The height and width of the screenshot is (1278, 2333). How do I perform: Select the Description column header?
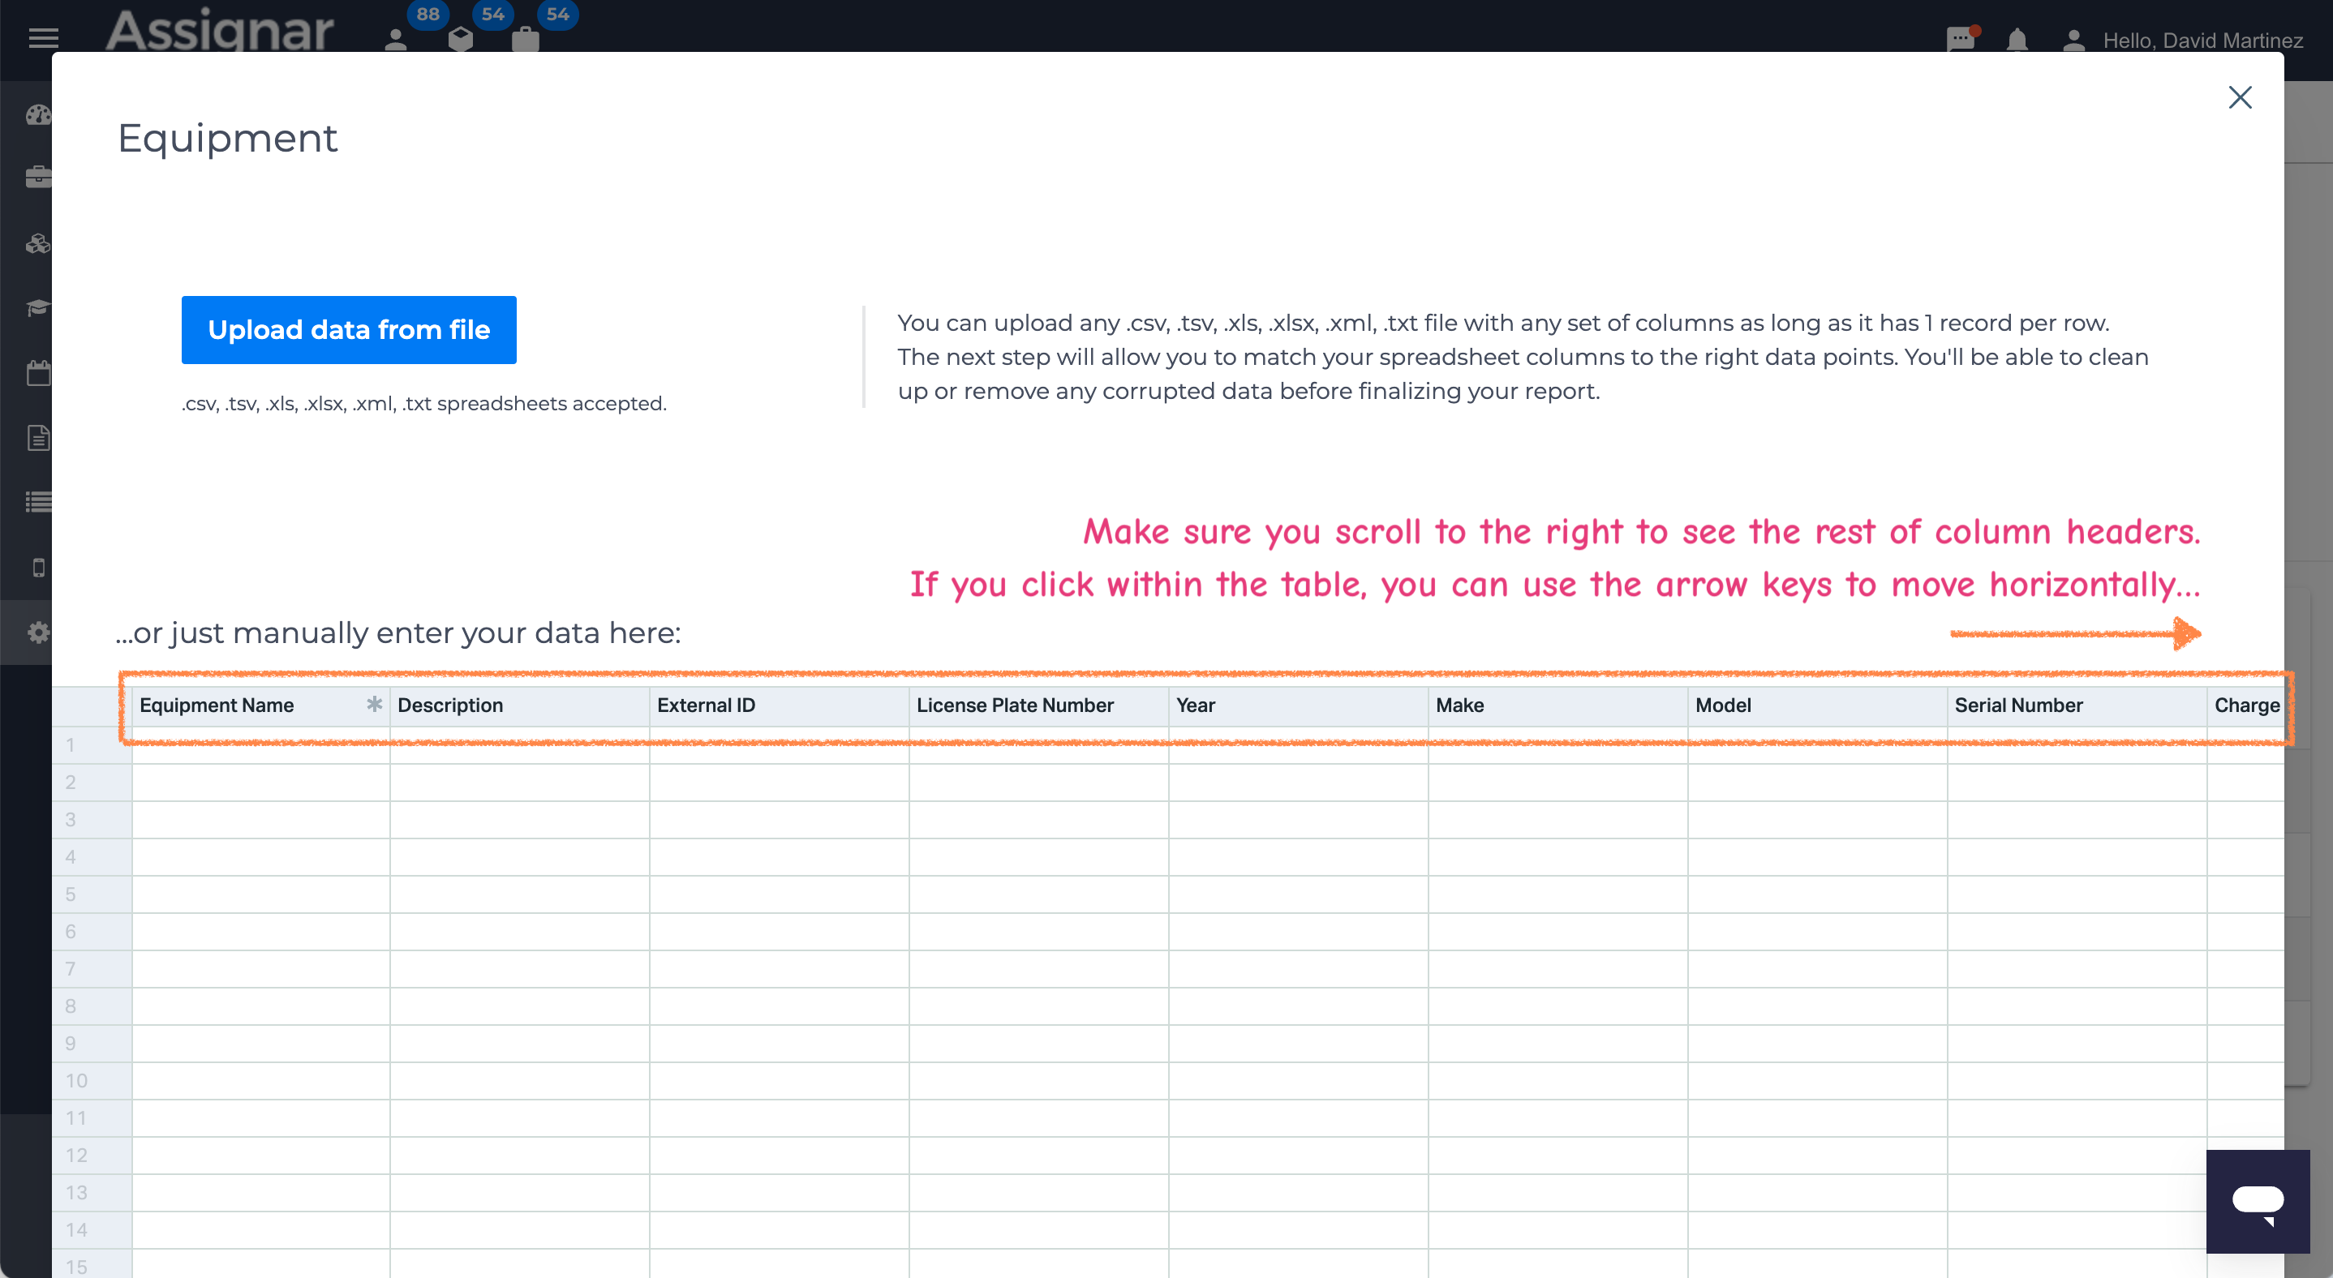(x=520, y=705)
